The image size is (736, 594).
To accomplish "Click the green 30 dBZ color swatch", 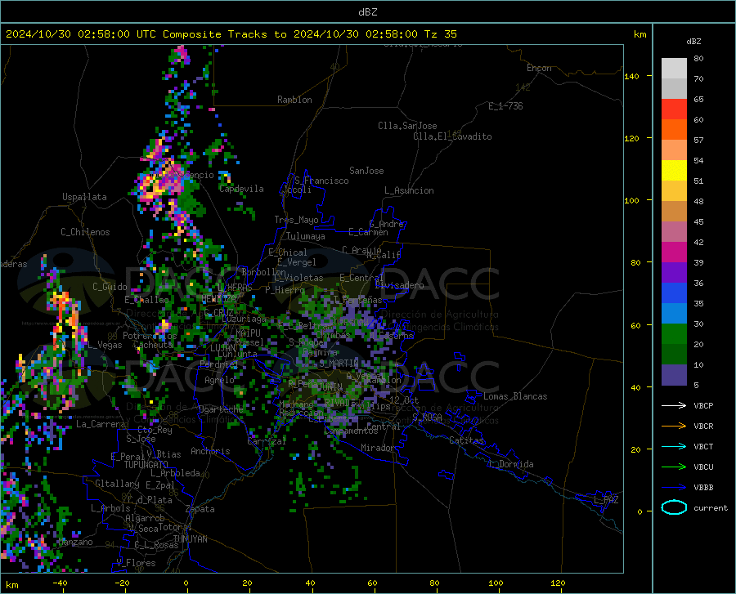I will pos(674,334).
